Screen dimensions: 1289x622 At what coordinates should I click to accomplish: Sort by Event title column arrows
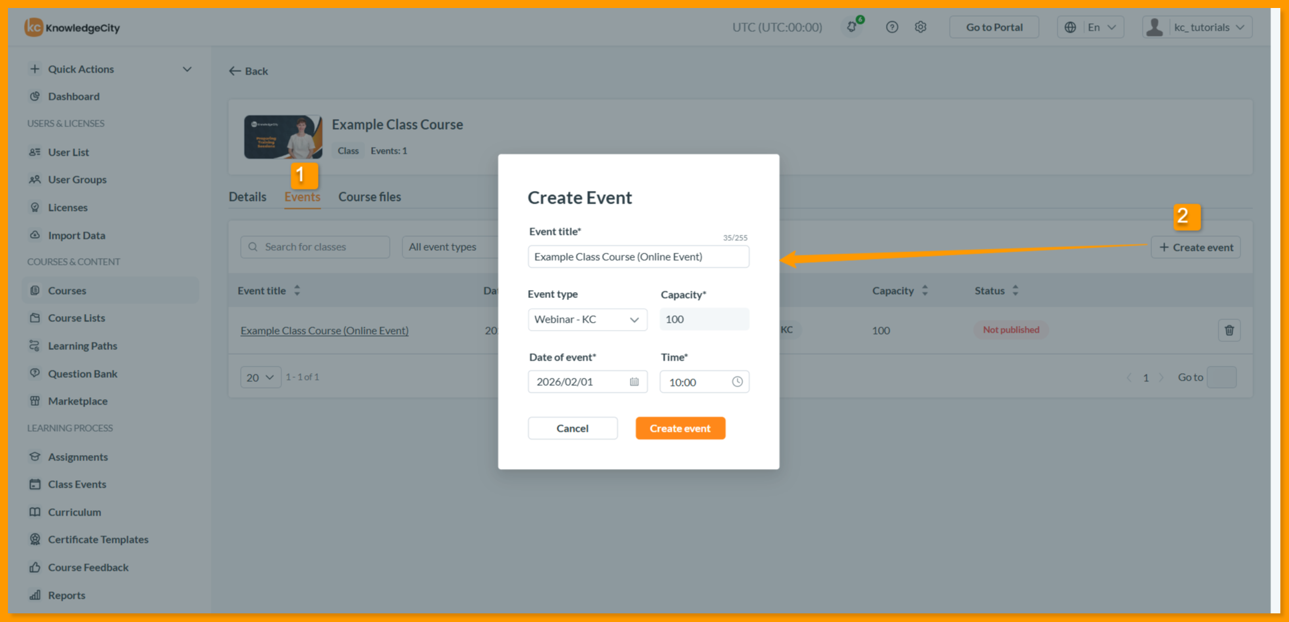[297, 291]
